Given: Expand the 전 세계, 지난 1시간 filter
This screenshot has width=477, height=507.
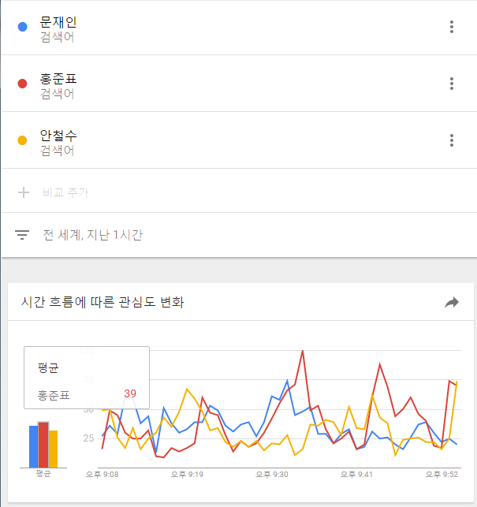Looking at the screenshot, I should coord(93,235).
